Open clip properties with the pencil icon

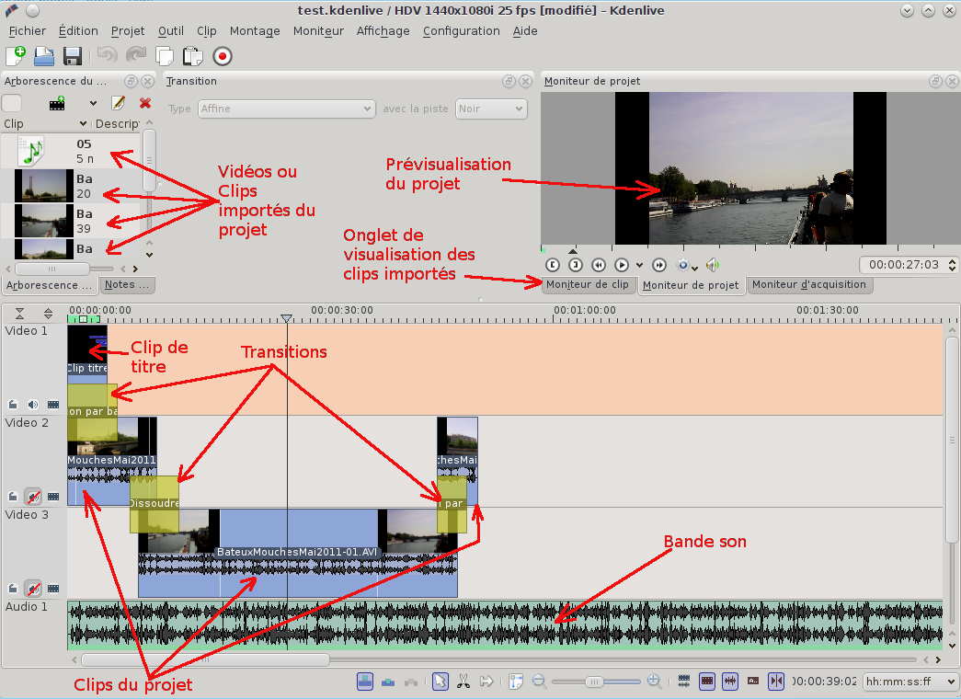click(x=118, y=103)
